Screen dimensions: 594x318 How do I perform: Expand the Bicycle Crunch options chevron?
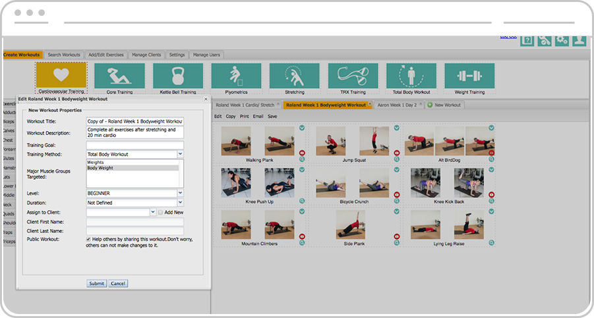(397, 170)
